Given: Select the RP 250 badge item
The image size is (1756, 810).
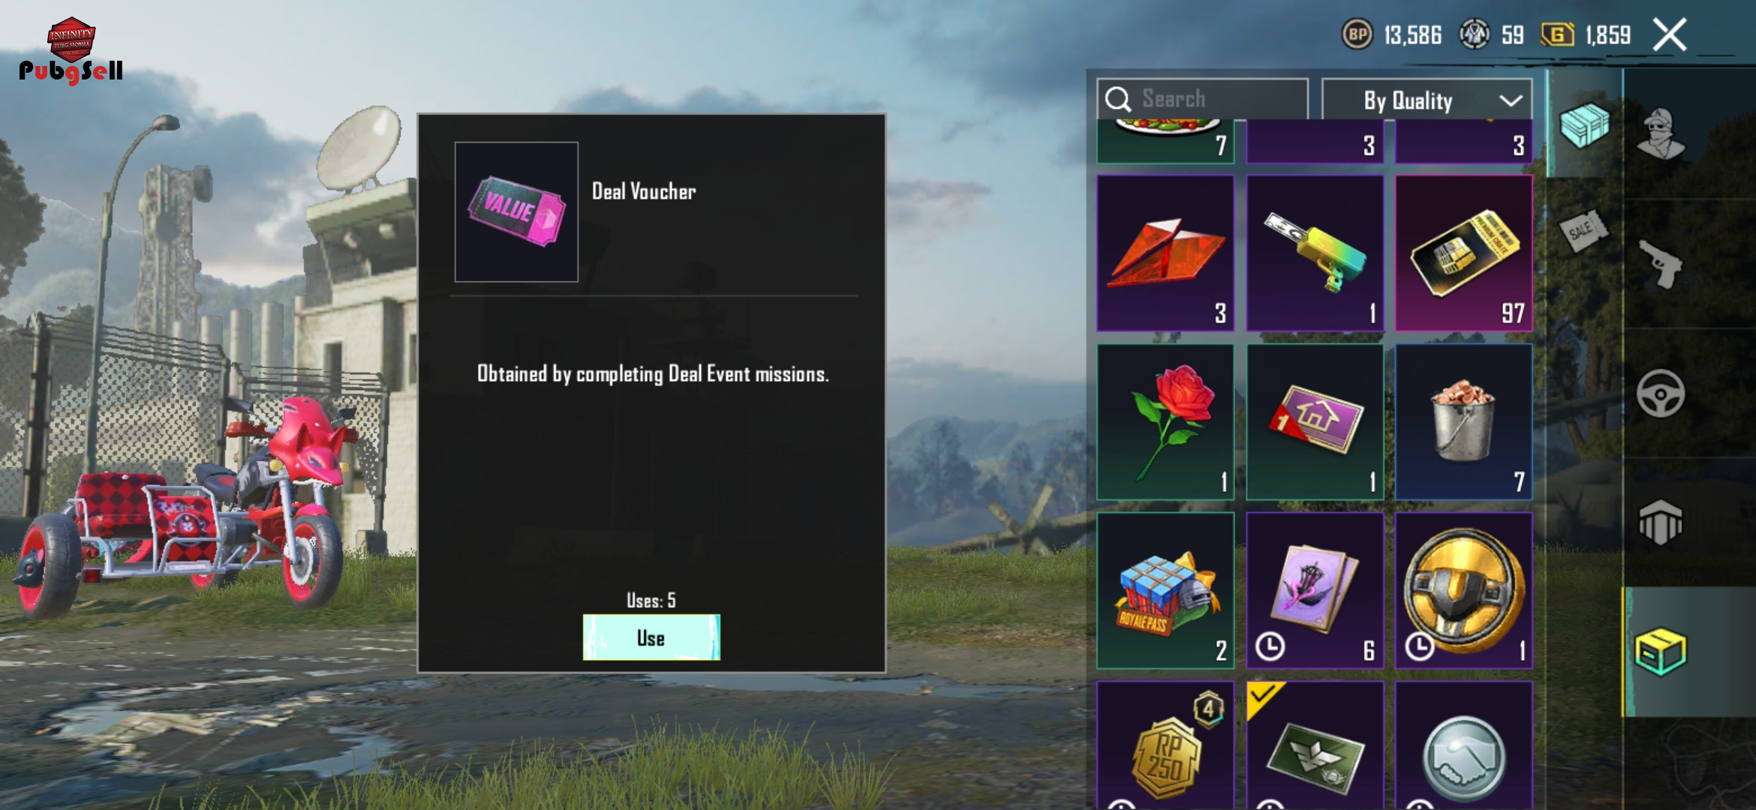Looking at the screenshot, I should click(x=1165, y=745).
